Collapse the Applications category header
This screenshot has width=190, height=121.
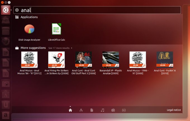coord(29,17)
